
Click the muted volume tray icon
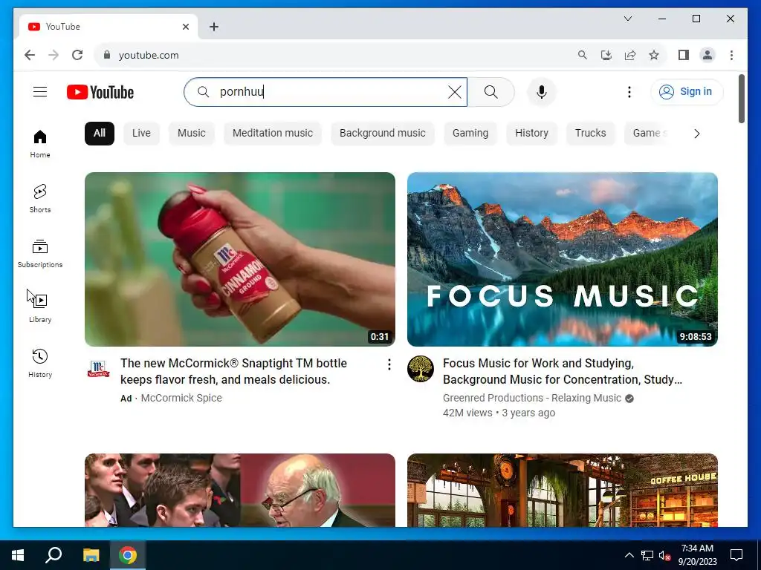[x=664, y=555]
